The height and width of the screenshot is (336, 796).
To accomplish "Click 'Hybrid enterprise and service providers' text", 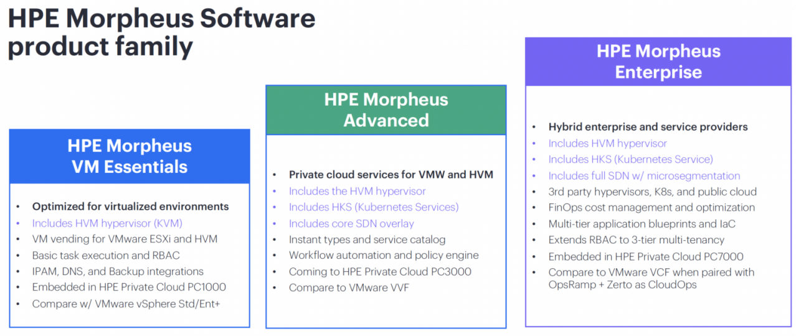I will 648,127.
